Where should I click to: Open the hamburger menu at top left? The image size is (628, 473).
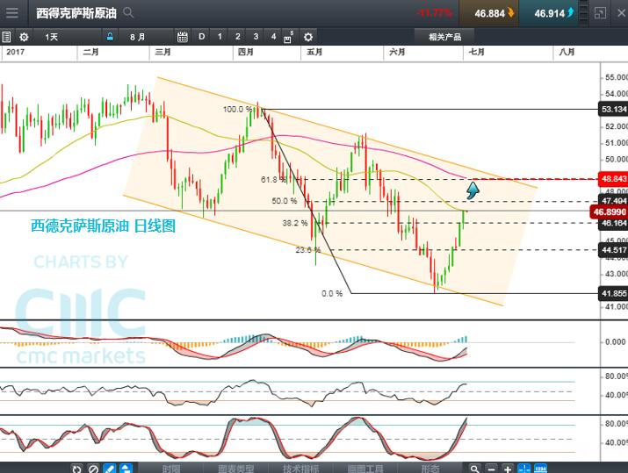pyautogui.click(x=11, y=13)
